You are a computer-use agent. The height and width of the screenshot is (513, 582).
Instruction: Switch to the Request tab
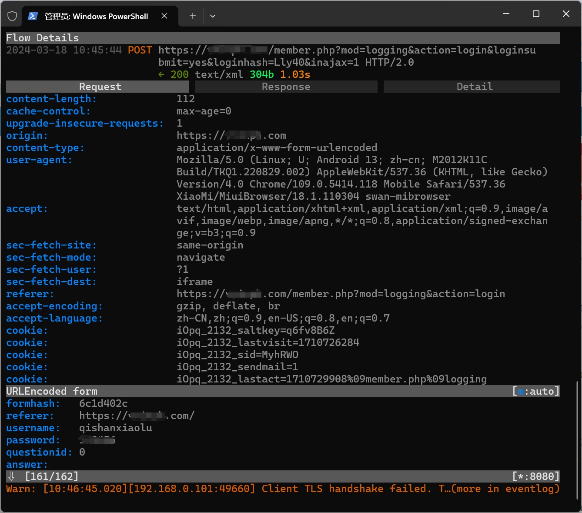coord(97,87)
